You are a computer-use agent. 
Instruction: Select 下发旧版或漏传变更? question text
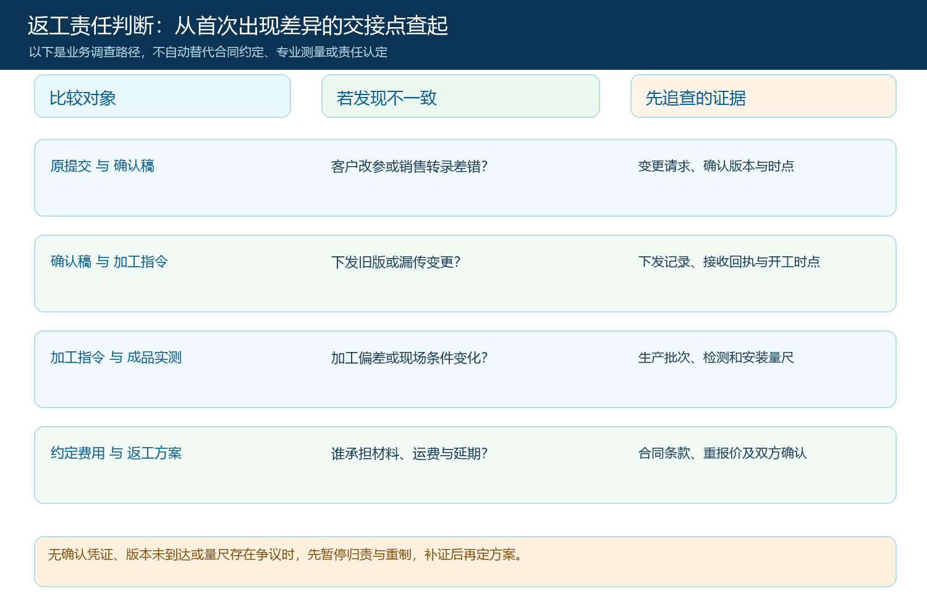point(396,262)
